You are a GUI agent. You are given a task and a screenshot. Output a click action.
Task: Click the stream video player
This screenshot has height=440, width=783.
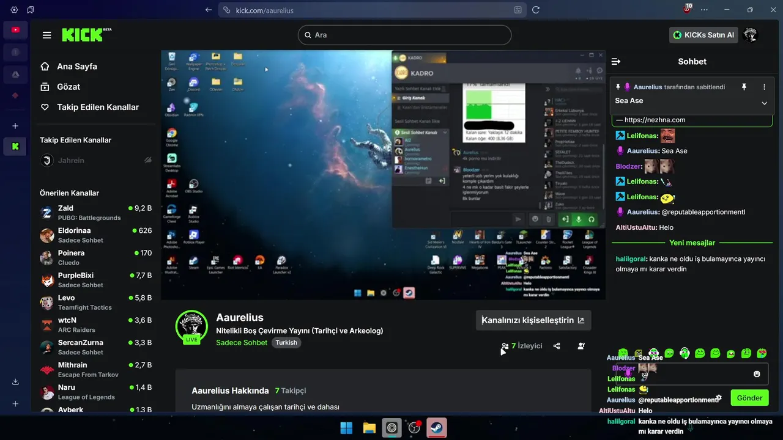pos(383,175)
